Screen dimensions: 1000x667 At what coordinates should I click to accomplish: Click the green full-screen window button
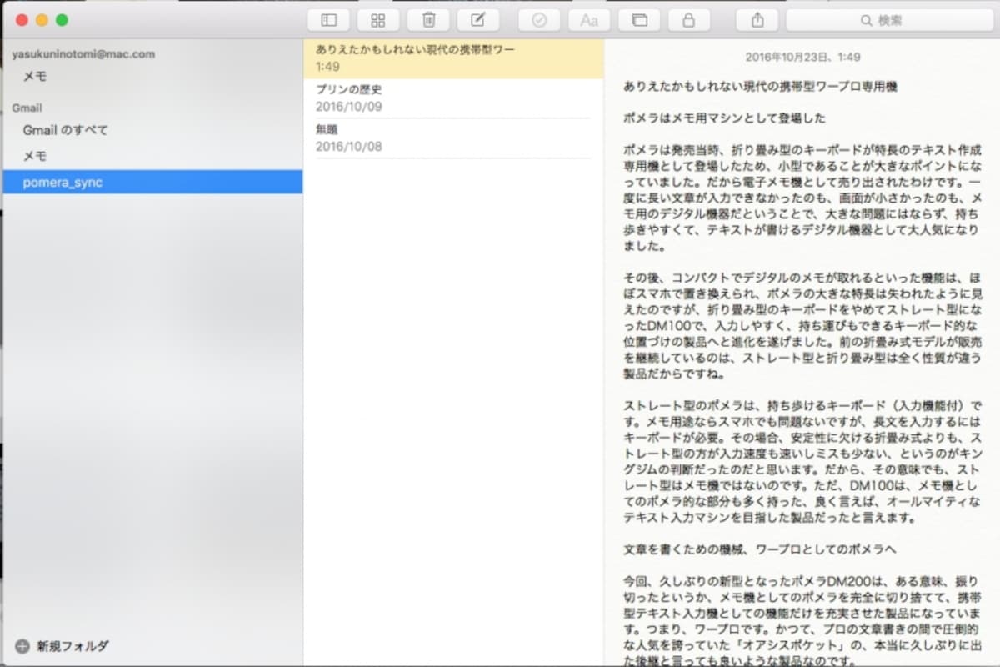62,20
